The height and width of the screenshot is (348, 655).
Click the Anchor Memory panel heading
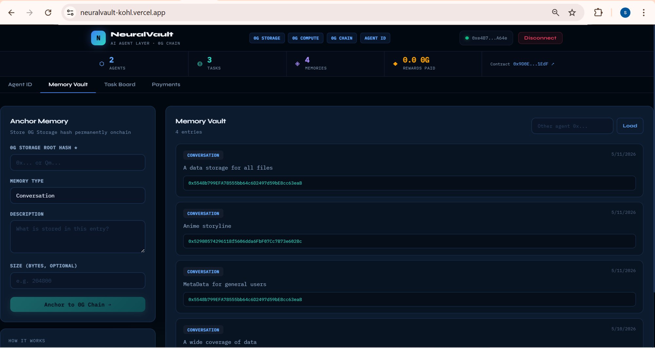tap(39, 121)
